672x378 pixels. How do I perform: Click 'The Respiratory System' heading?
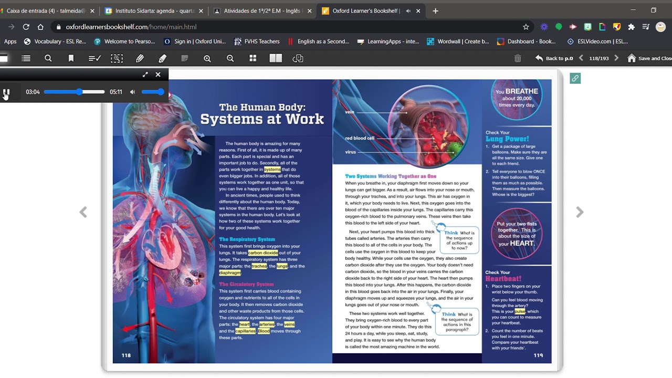[x=247, y=239]
